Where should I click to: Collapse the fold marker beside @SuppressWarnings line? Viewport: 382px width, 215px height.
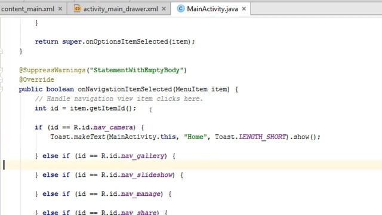[1, 70]
